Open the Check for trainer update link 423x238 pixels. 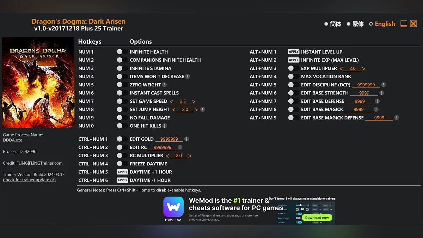pos(29,180)
